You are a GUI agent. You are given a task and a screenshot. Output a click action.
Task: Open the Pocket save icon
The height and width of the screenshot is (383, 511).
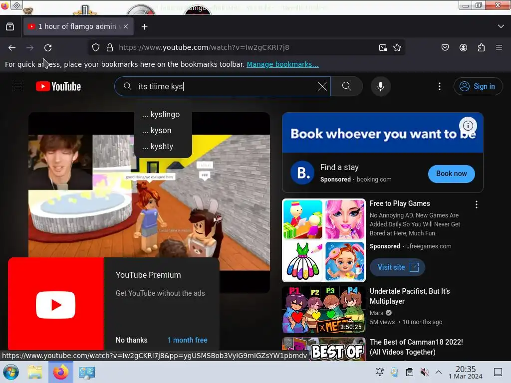[445, 47]
